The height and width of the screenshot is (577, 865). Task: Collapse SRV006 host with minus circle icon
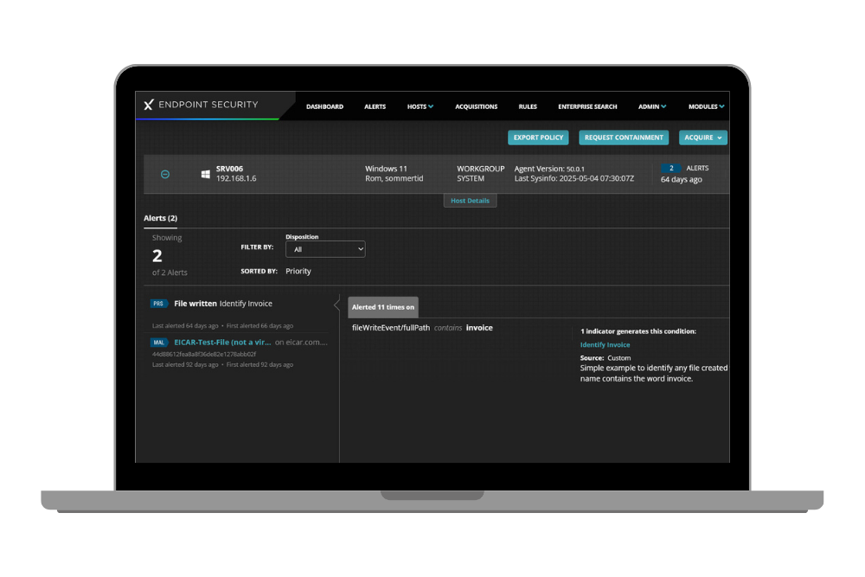(x=165, y=175)
